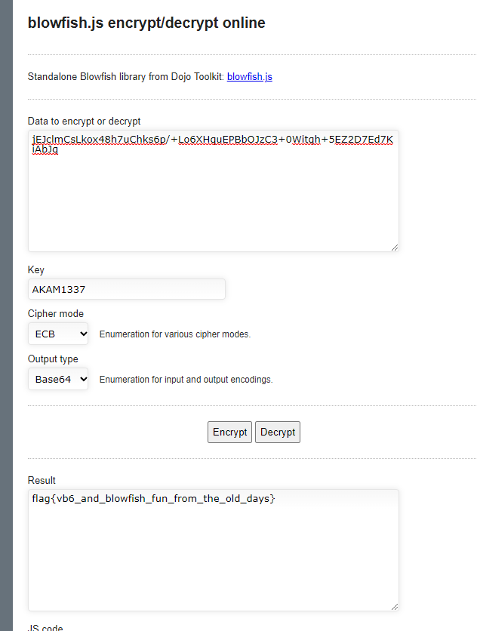Click the Encrypt button
Screen dimensions: 477x631
(230, 432)
